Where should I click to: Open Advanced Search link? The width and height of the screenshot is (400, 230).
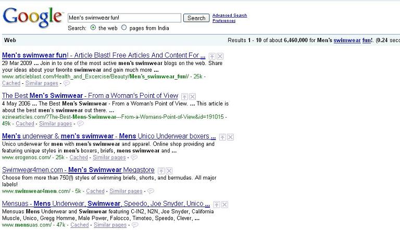tap(230, 15)
